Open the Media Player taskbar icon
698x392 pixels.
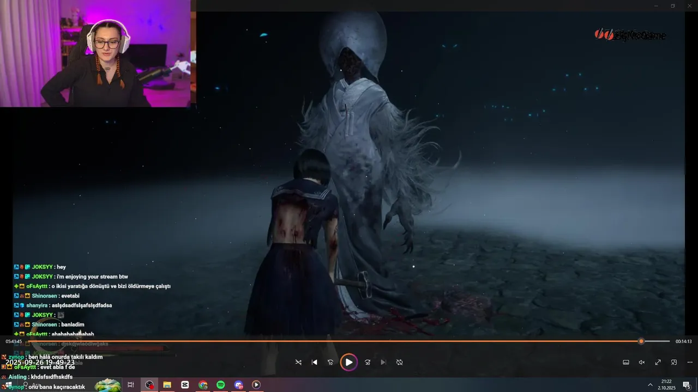[x=256, y=385]
